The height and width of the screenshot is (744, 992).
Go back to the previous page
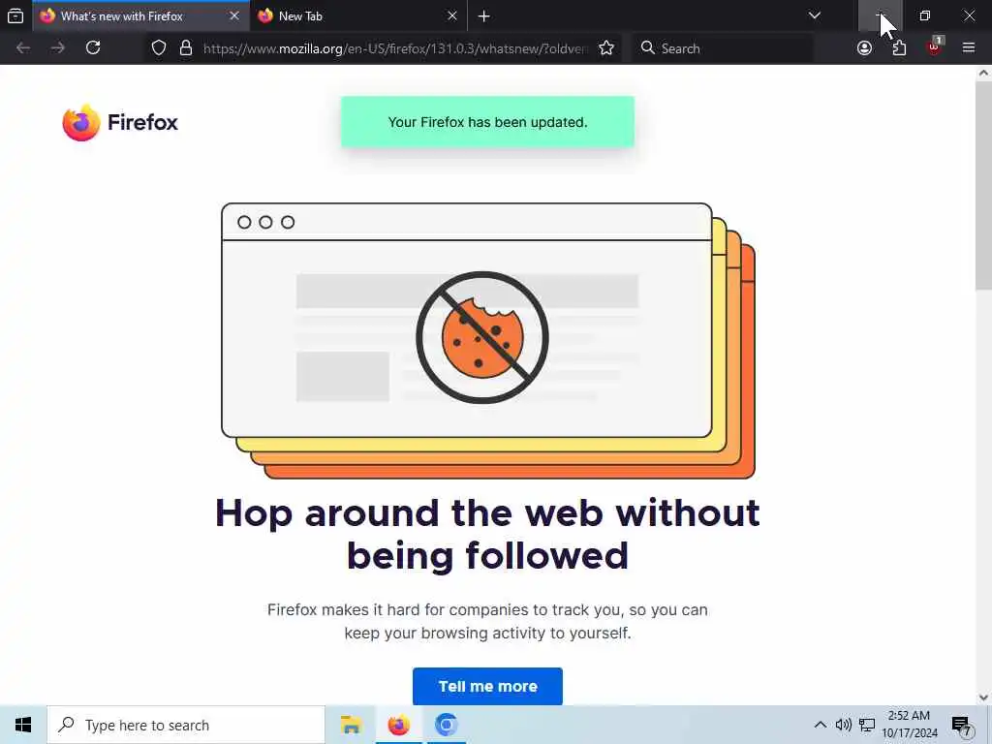23,48
